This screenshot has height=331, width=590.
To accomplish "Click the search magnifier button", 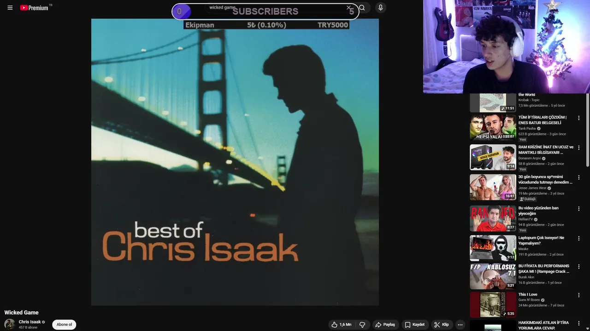I will click(362, 8).
